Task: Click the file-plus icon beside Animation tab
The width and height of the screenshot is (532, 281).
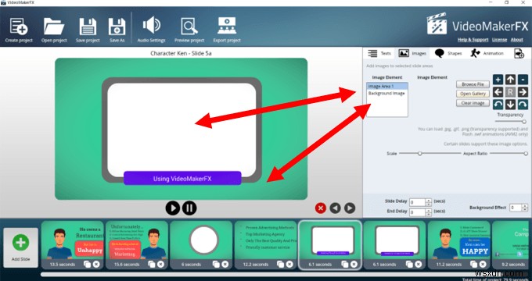Action: click(x=519, y=54)
